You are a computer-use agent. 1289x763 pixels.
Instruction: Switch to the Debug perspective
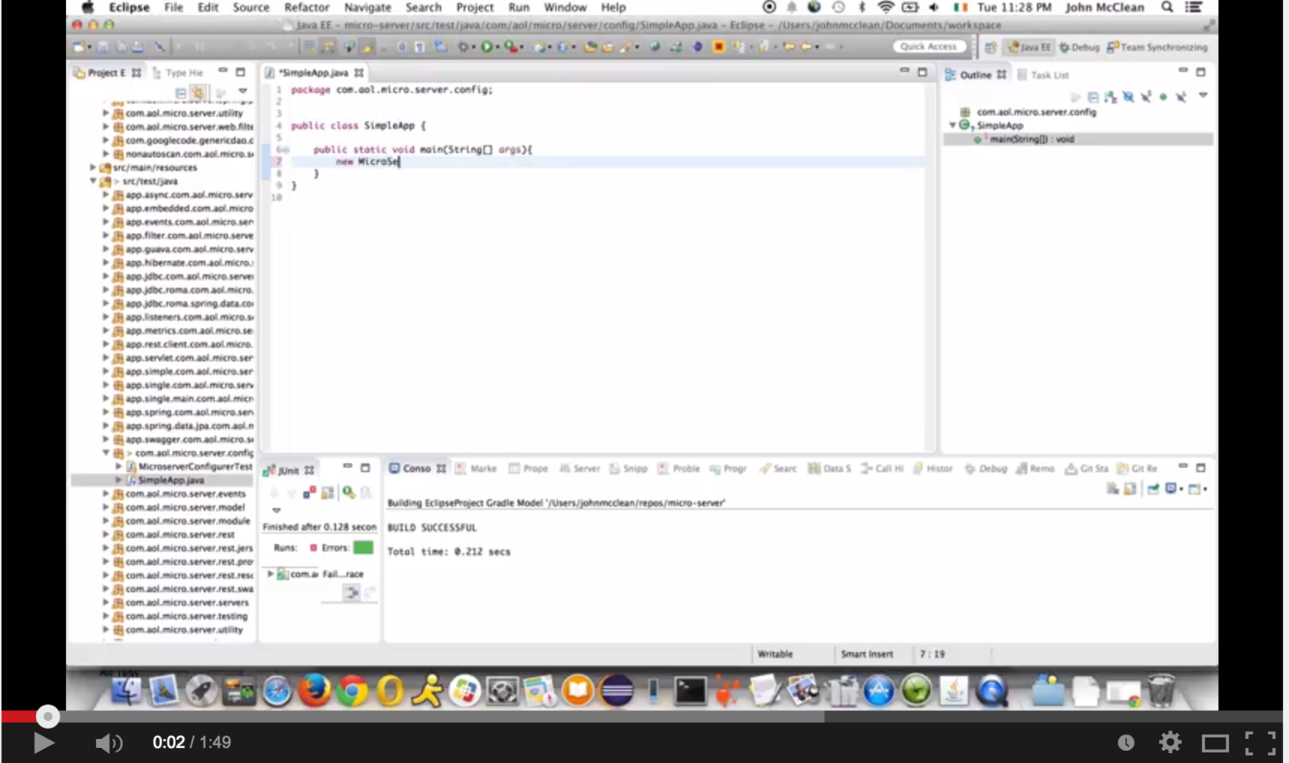(x=1079, y=47)
